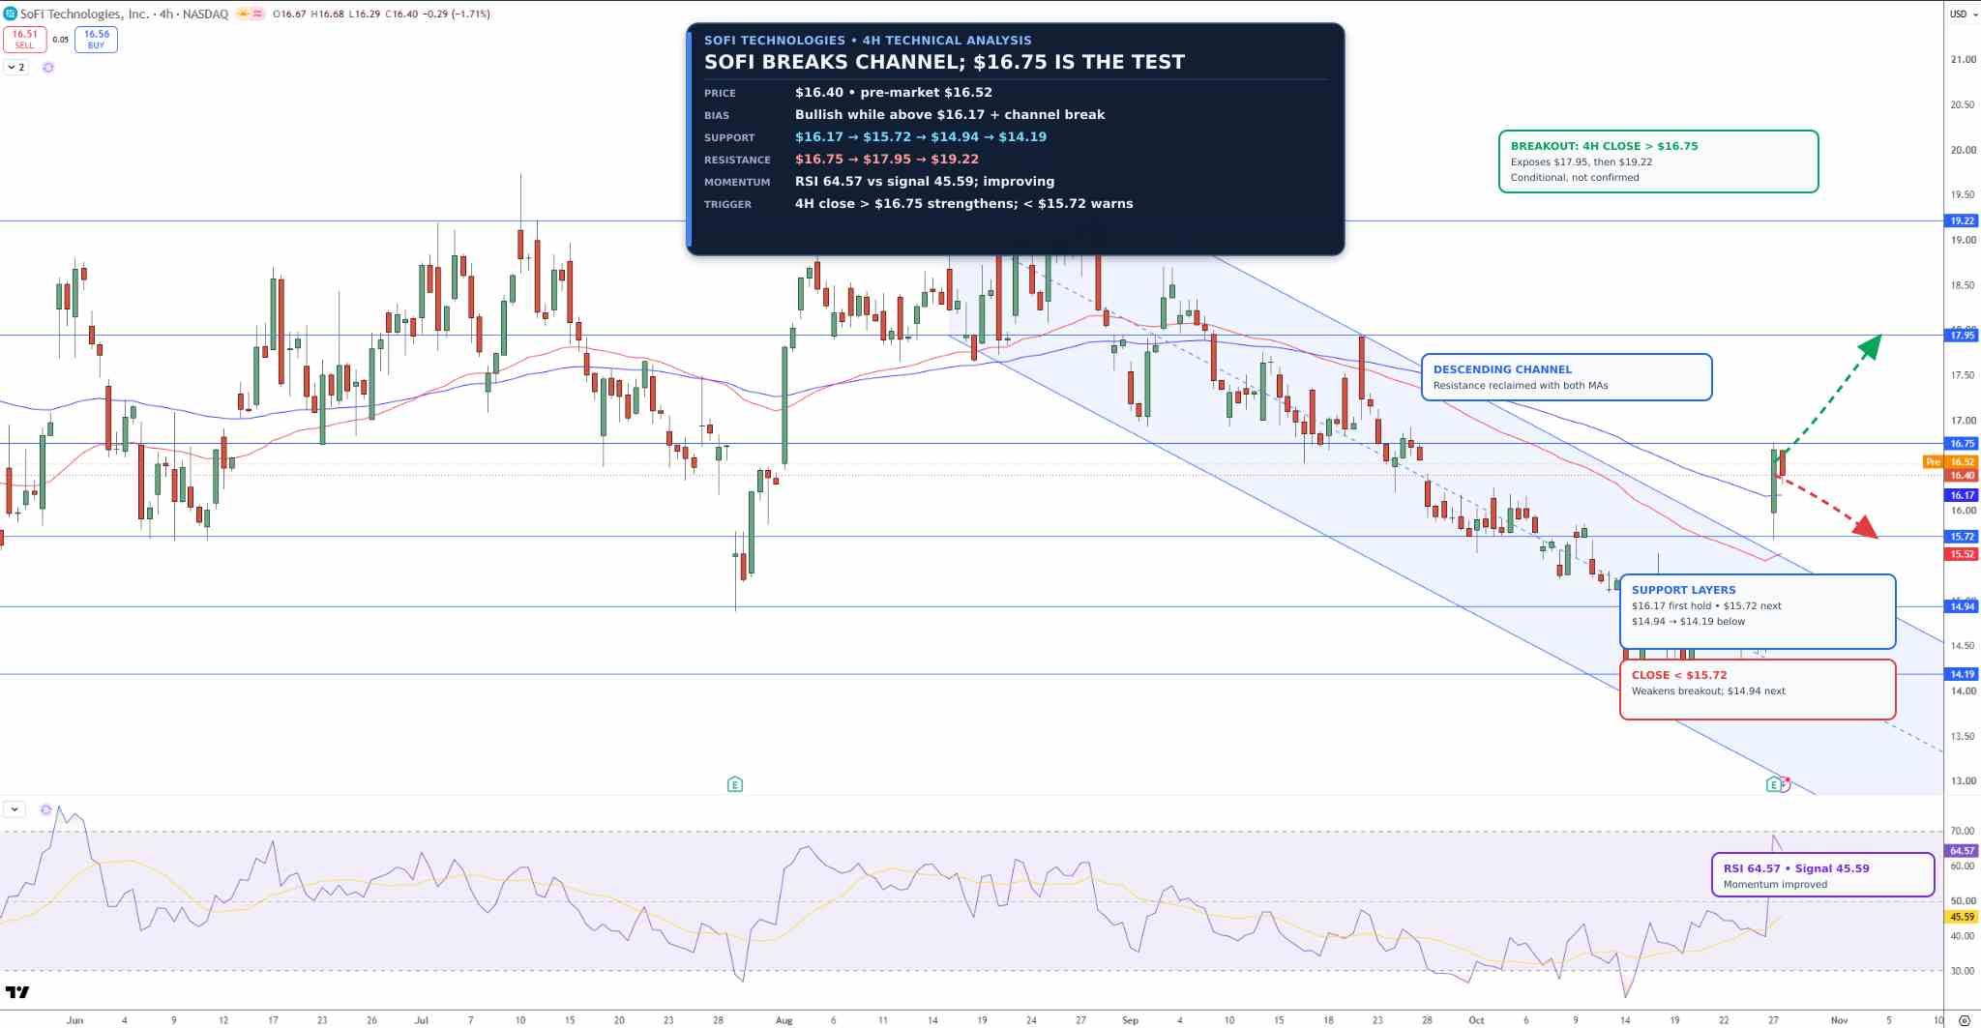Open chart settings via the hexagon gear icon
The image size is (1981, 1028).
tap(1964, 1020)
